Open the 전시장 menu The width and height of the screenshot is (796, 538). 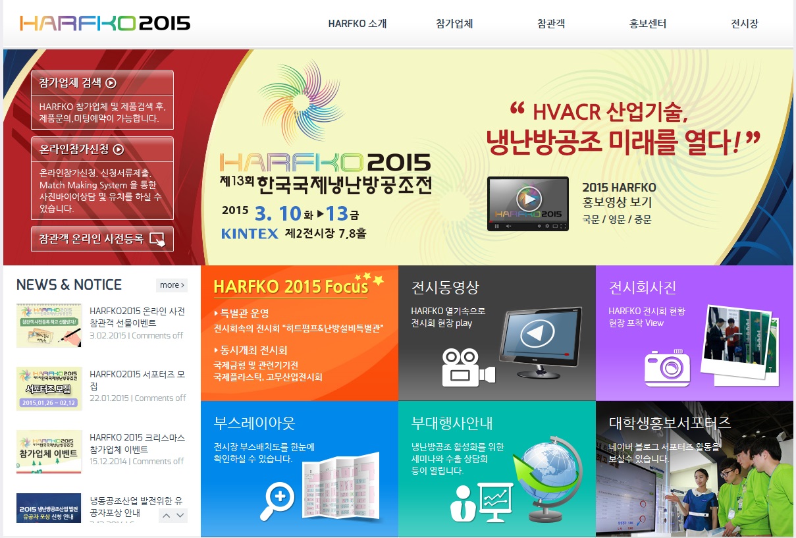click(x=745, y=24)
